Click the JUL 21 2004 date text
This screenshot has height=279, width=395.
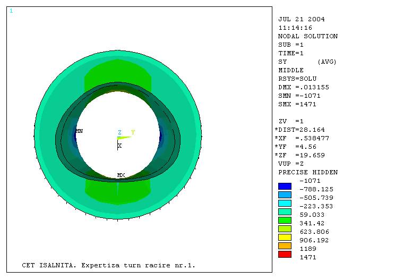coord(301,19)
